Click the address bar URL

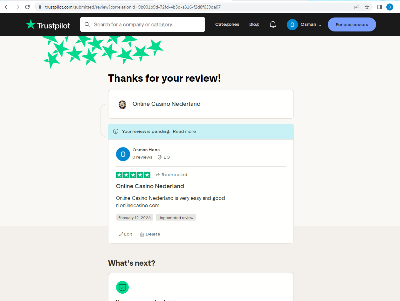tap(133, 7)
